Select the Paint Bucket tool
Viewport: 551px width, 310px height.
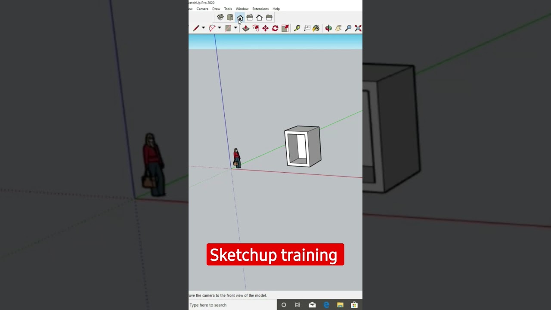[x=316, y=28]
